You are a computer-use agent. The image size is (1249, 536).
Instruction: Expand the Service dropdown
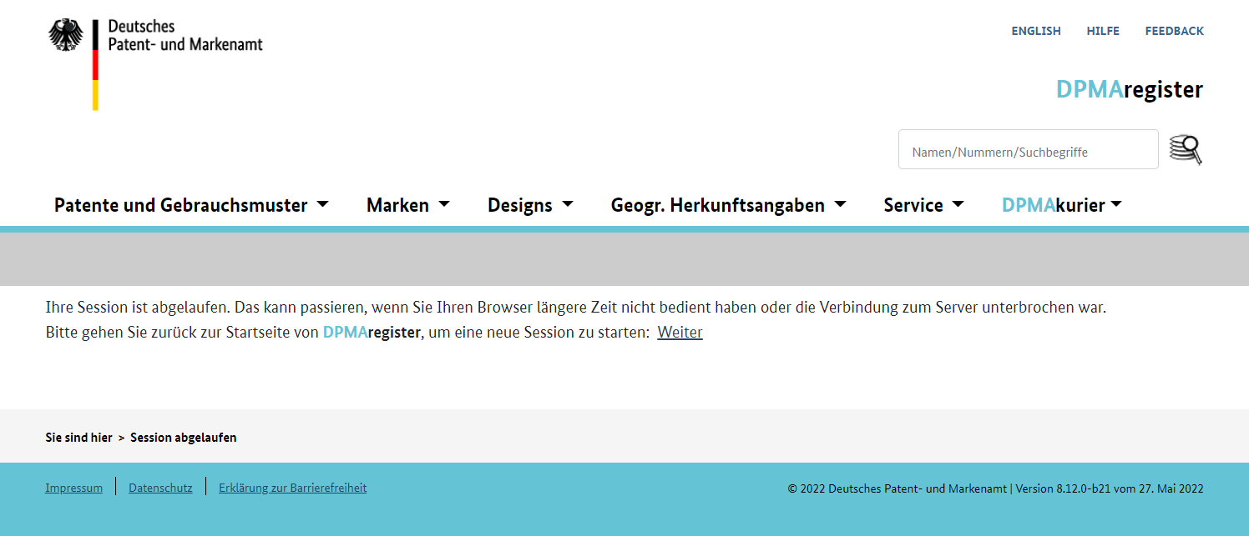(923, 205)
